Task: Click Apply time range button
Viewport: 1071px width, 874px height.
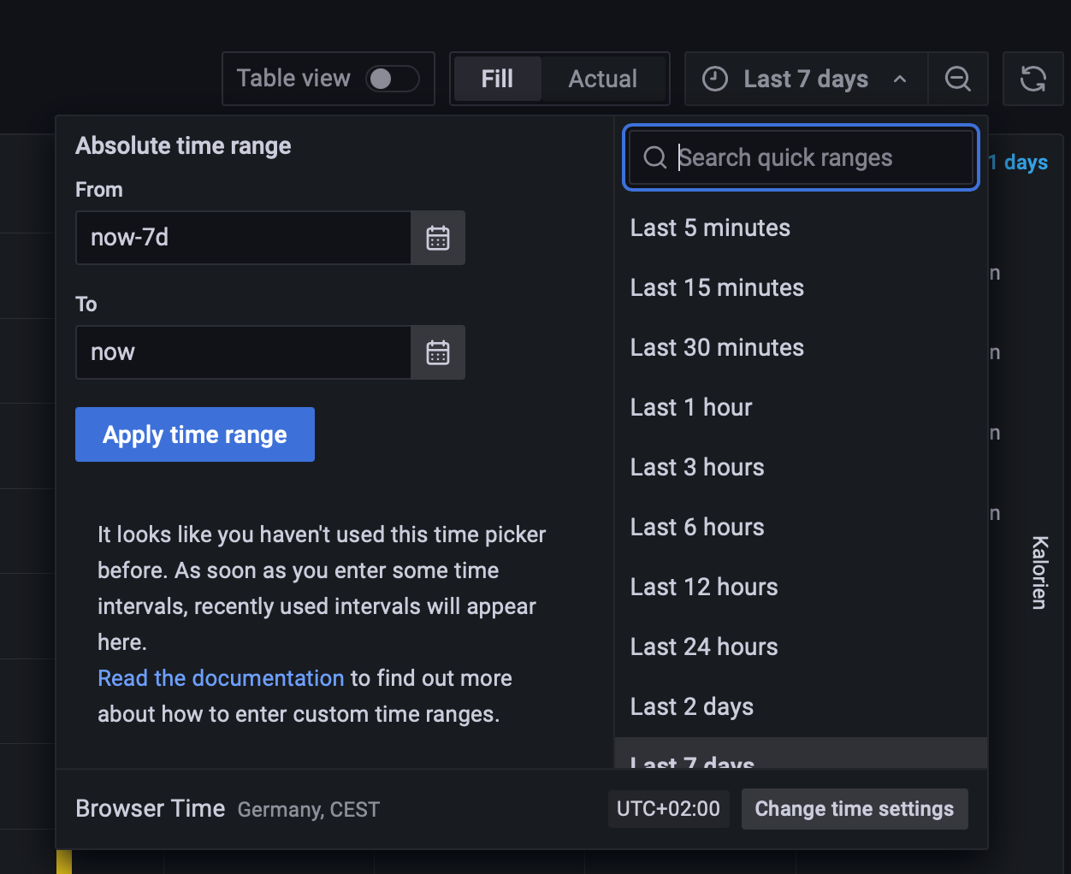Action: tap(195, 434)
